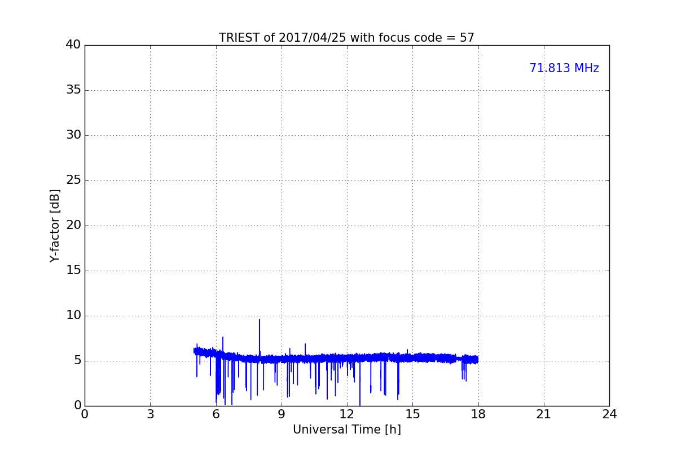
Task: Click the x-axis tick label 24
Action: (x=609, y=414)
